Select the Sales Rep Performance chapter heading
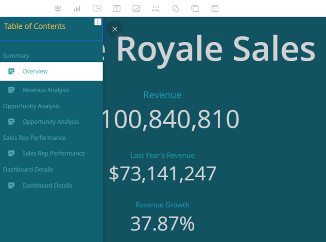This screenshot has width=326, height=242. click(34, 138)
